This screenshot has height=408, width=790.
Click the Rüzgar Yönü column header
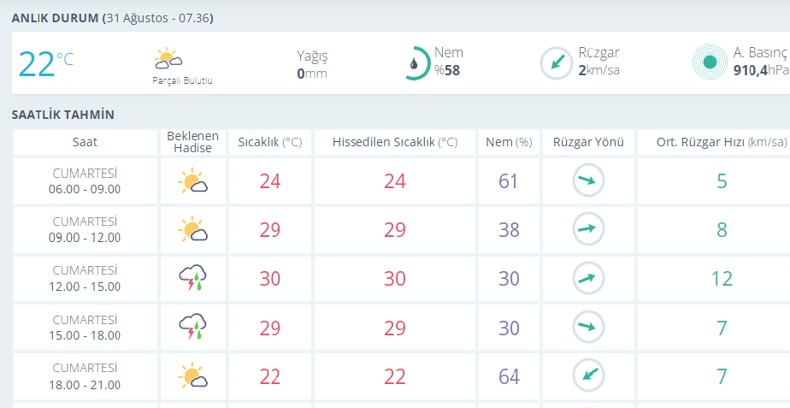[x=588, y=142]
